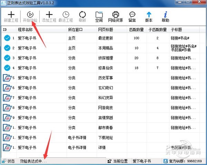This screenshot has width=207, height=165.
Task: Click the 刷新 refresh icon
Action: click(82, 14)
